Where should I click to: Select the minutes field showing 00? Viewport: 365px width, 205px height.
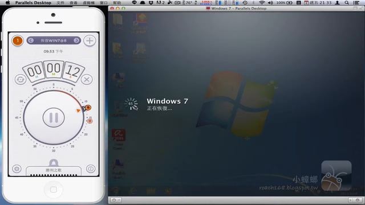point(54,69)
